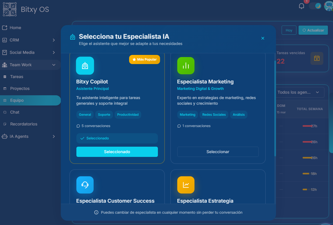The image size is (333, 225).
Task: Click the Bitxy Copilot robot icon
Action: click(85, 65)
